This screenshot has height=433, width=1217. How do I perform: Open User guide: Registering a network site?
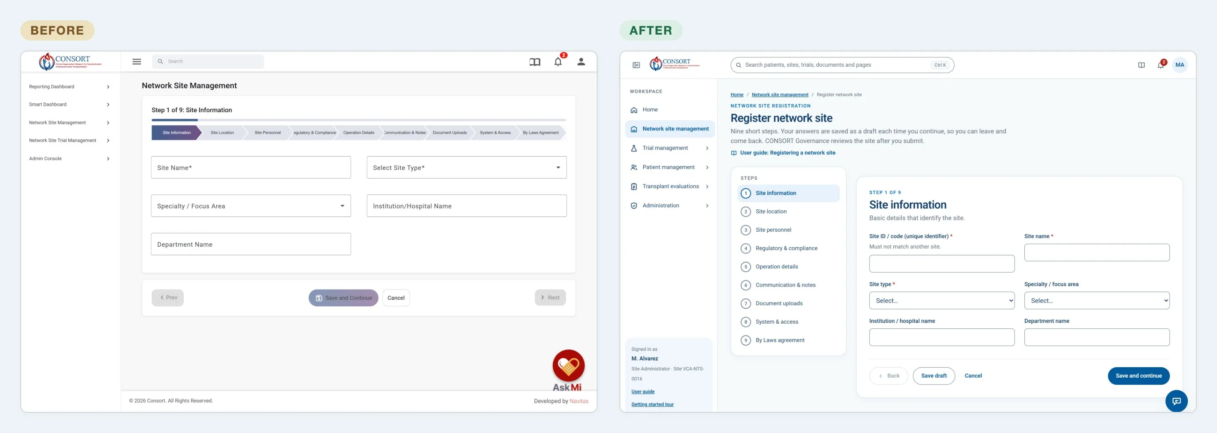[x=783, y=153]
